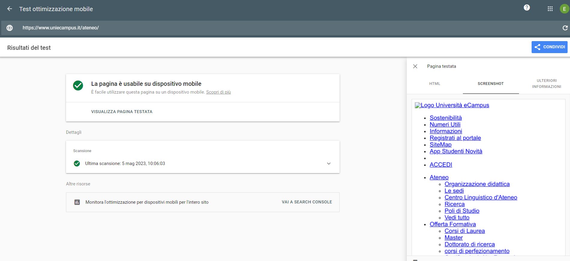Open the Scopri di più link
570x261 pixels.
218,92
